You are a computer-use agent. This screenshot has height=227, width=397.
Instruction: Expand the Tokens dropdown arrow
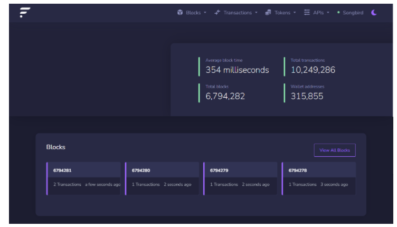(295, 13)
